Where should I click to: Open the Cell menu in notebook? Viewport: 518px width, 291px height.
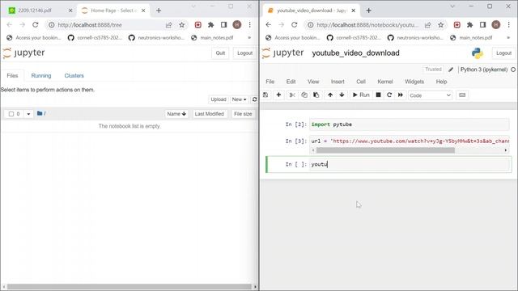[361, 82]
